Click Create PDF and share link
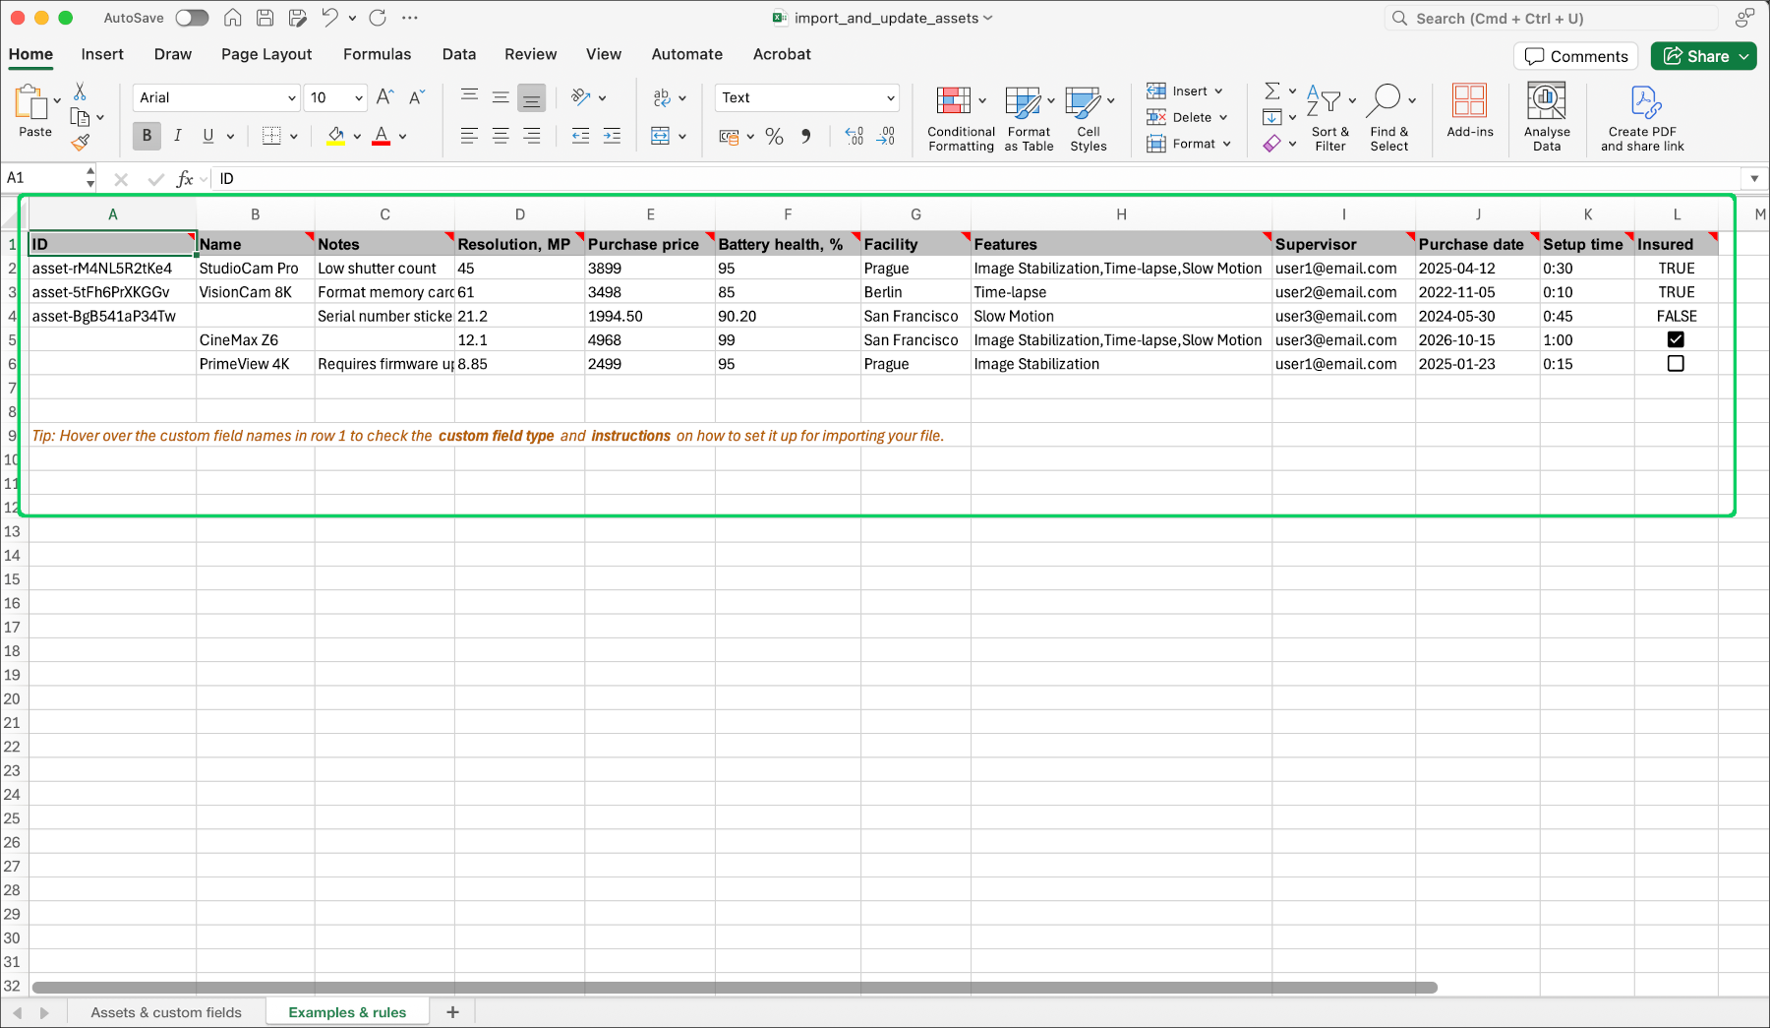Viewport: 1770px width, 1028px height. click(1641, 116)
